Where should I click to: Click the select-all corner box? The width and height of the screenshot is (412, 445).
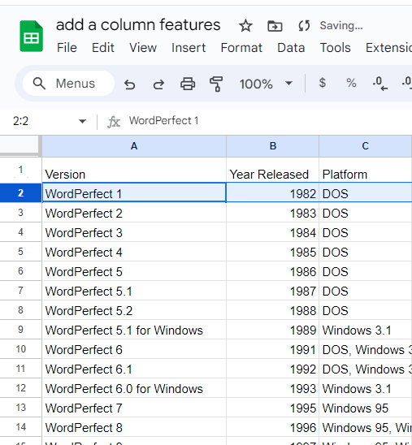[20, 145]
